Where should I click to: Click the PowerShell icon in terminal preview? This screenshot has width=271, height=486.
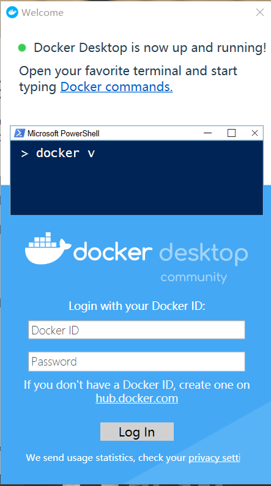pos(19,133)
